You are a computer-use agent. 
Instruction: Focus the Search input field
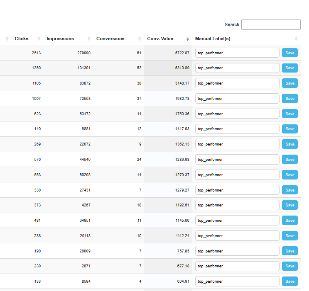pos(271,24)
